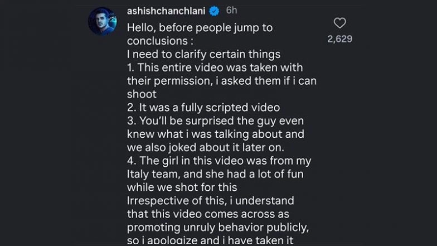This screenshot has height=246, width=437.
Task: Click point 4 "The girl in this video was from my"
Action: 219,162
